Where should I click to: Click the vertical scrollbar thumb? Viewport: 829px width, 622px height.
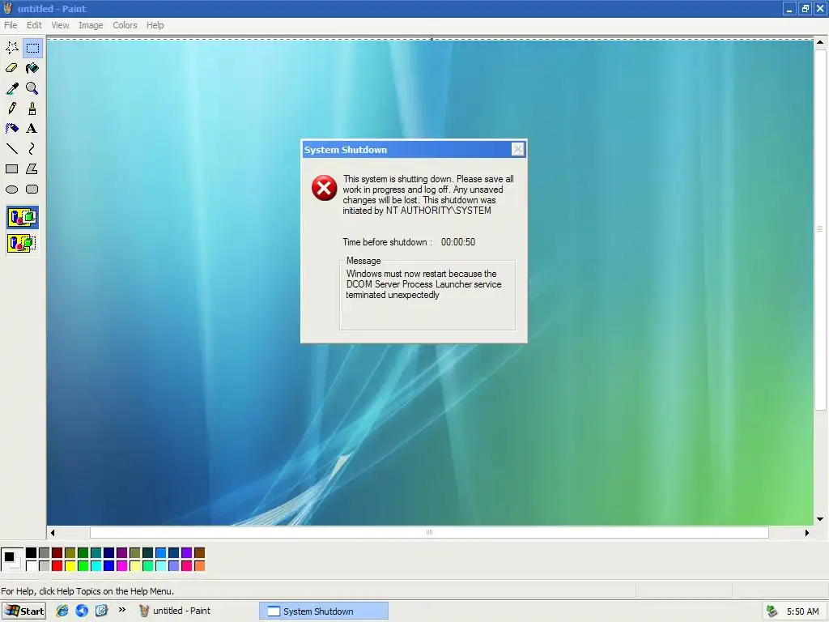point(820,229)
